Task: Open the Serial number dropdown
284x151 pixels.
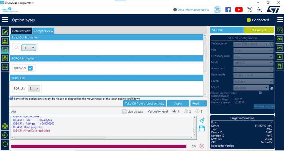Action: coord(251,44)
